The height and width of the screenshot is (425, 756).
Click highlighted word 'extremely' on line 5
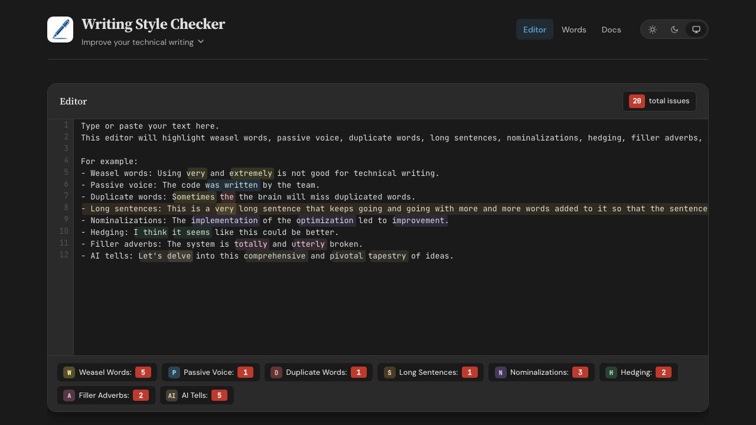pyautogui.click(x=251, y=173)
